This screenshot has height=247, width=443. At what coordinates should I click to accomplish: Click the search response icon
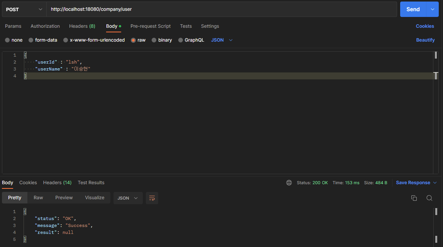[x=429, y=198]
